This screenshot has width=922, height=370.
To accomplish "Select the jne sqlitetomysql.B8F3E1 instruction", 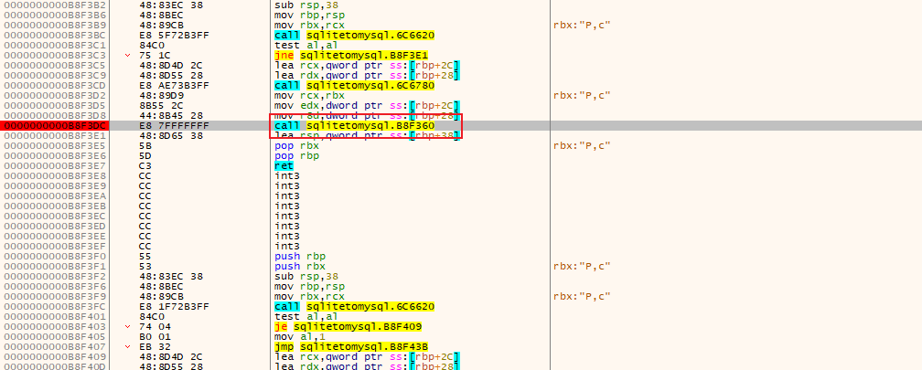I will point(352,55).
